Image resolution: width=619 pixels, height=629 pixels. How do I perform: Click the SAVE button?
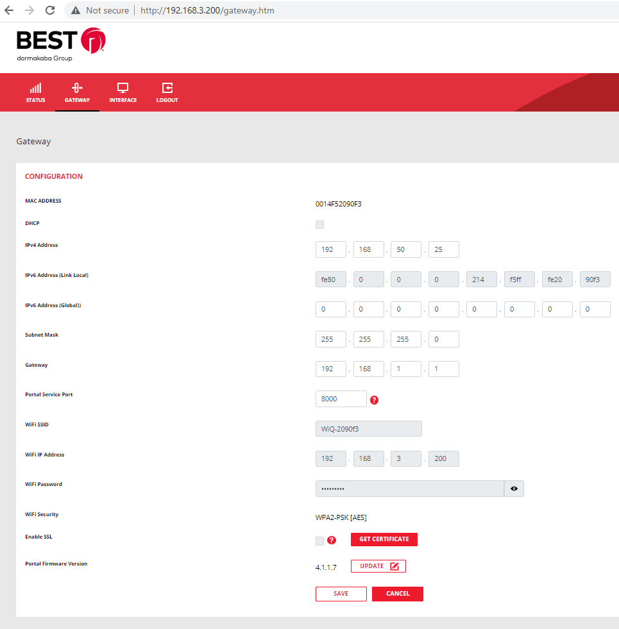pyautogui.click(x=341, y=594)
